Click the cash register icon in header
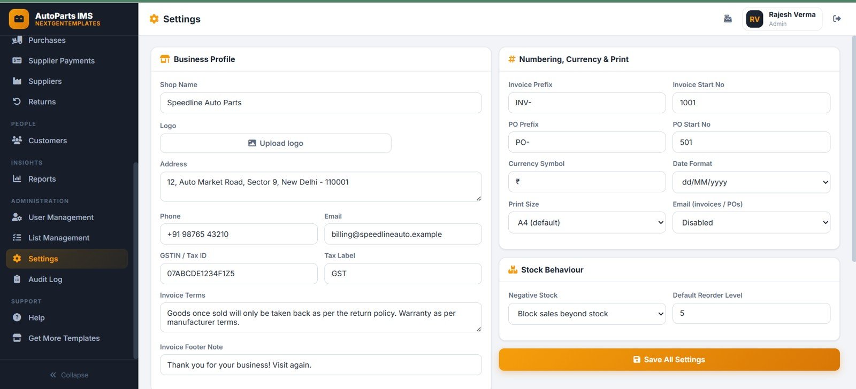The width and height of the screenshot is (856, 389). (x=728, y=19)
